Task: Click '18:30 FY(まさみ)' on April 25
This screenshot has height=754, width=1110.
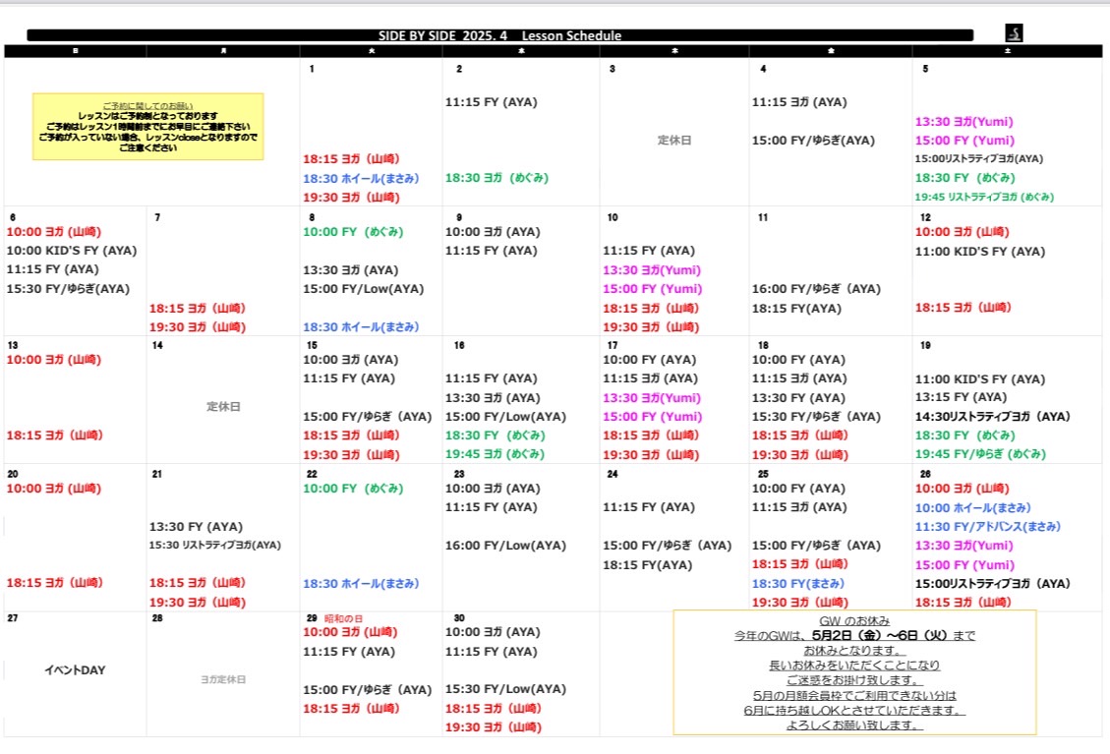Action: [797, 583]
